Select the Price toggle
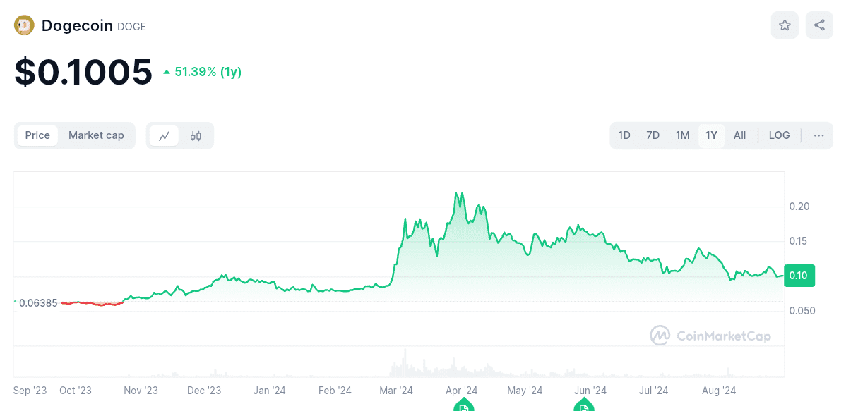Image resolution: width=846 pixels, height=411 pixels. [x=37, y=135]
